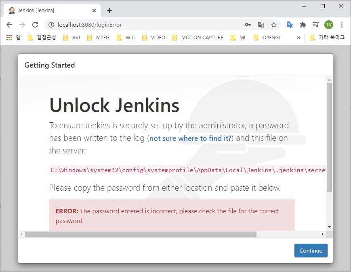Maximize the Chrome window
The height and width of the screenshot is (272, 351).
[x=323, y=6]
